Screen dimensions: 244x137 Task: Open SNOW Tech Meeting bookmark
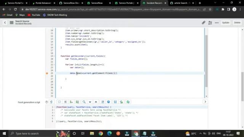pyautogui.click(x=55, y=15)
